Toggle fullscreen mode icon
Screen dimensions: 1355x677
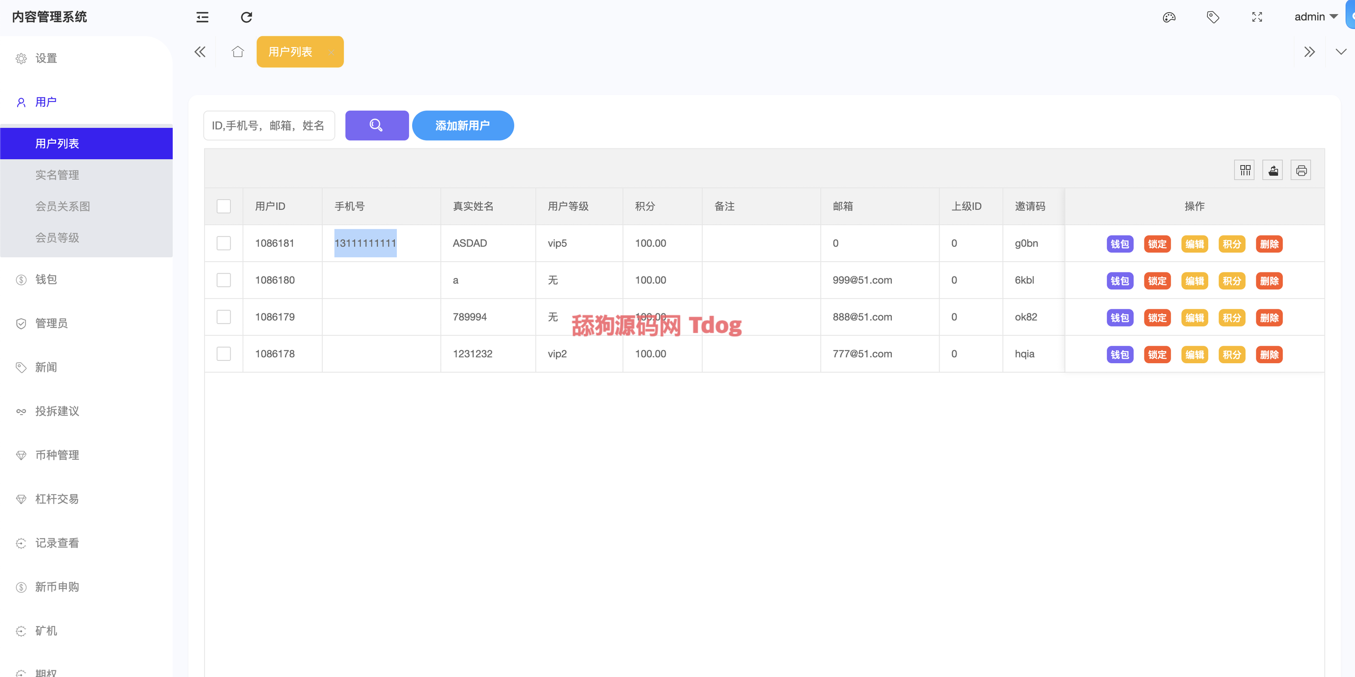[x=1256, y=17]
